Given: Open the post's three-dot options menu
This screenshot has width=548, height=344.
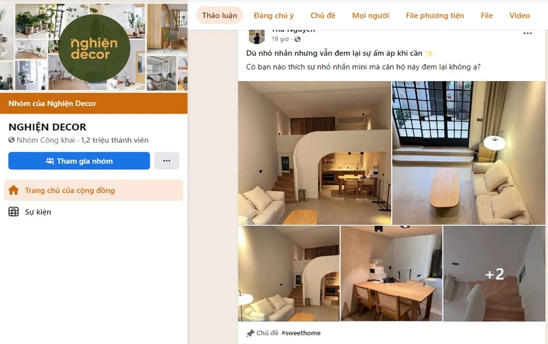Looking at the screenshot, I should [x=527, y=34].
